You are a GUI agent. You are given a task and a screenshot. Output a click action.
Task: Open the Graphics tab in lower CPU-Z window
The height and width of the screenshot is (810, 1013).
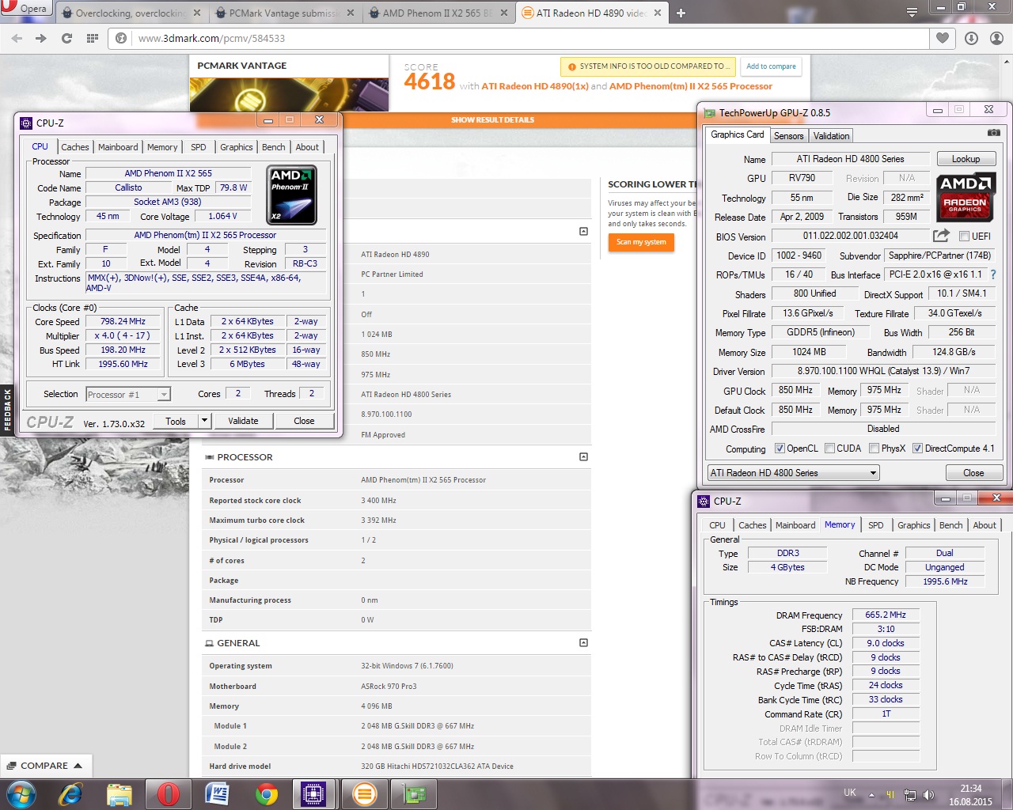913,525
